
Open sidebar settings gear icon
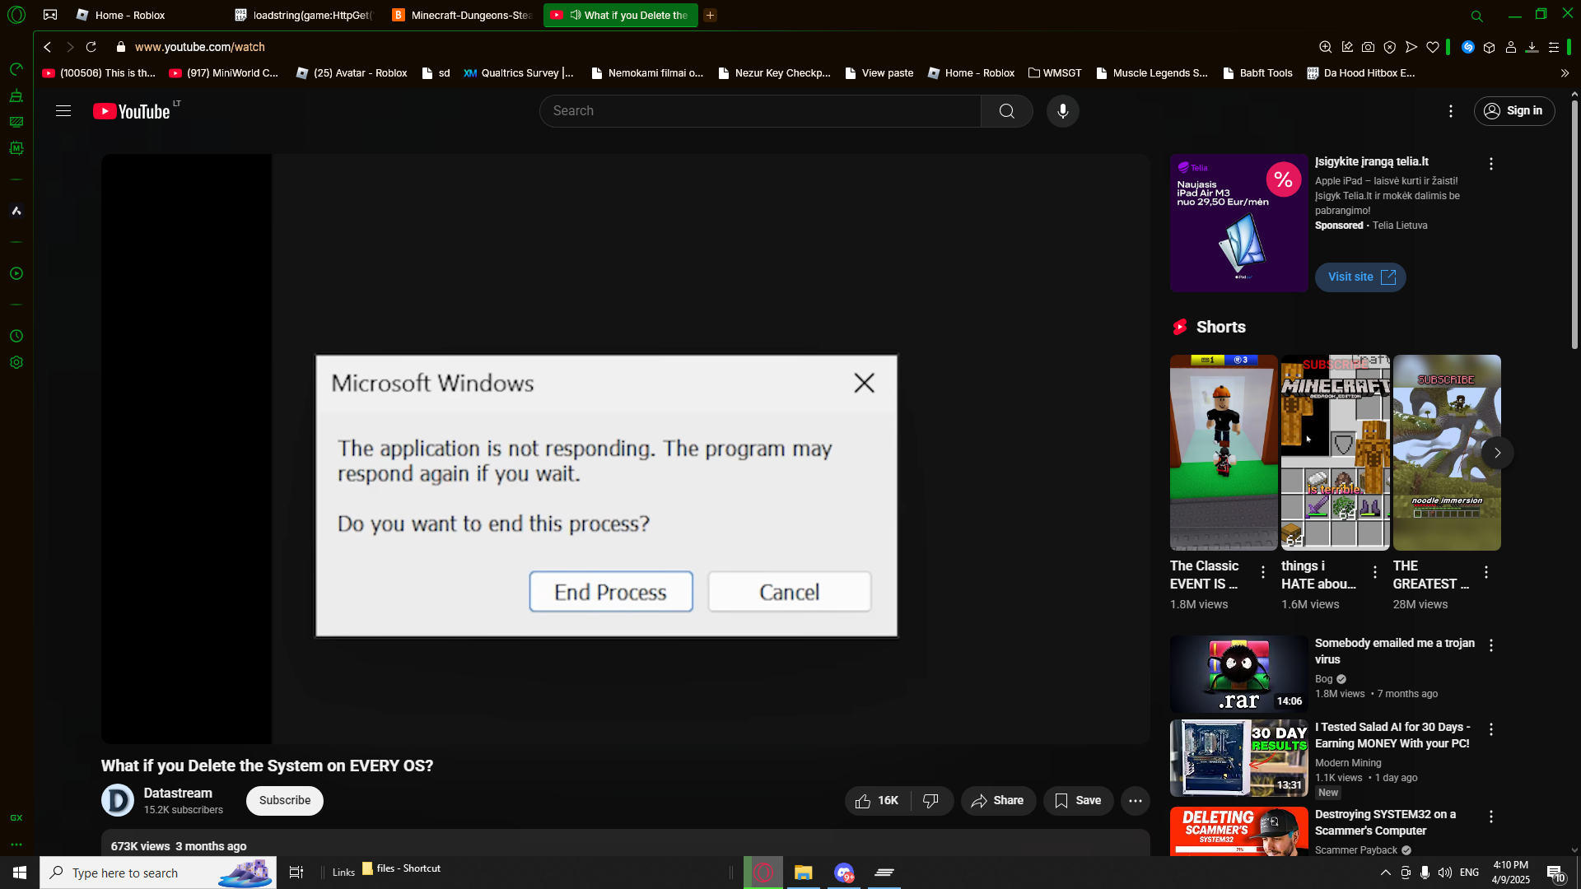pyautogui.click(x=16, y=362)
